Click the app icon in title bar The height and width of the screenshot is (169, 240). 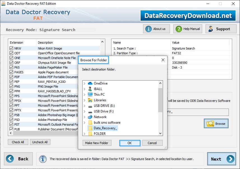(3, 4)
